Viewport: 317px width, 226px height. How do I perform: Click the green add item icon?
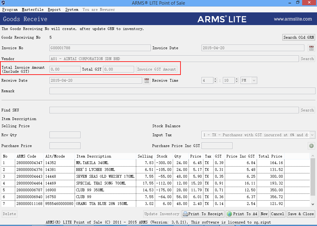point(311,146)
